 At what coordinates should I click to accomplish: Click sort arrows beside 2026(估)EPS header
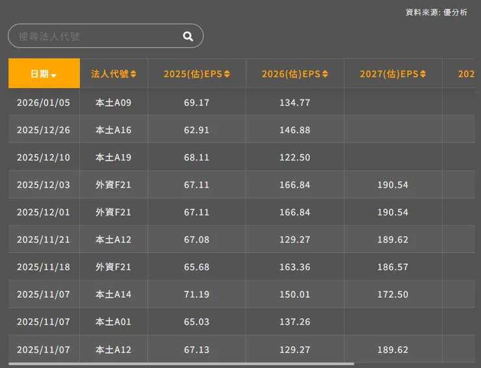click(325, 74)
